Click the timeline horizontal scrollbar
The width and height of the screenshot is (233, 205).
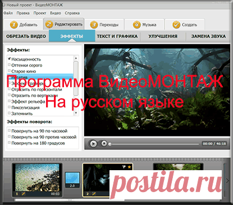pos(70,200)
